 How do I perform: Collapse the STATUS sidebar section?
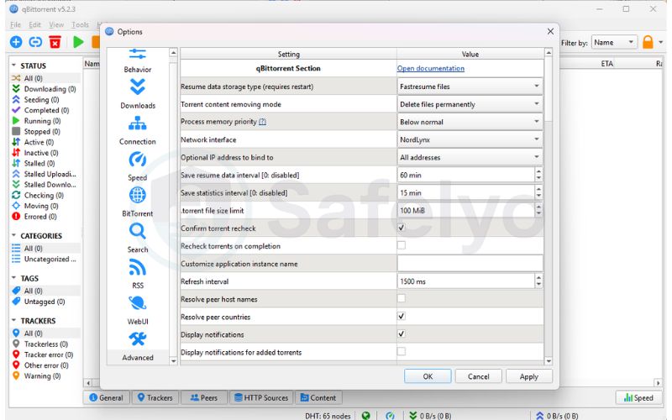[x=13, y=66]
